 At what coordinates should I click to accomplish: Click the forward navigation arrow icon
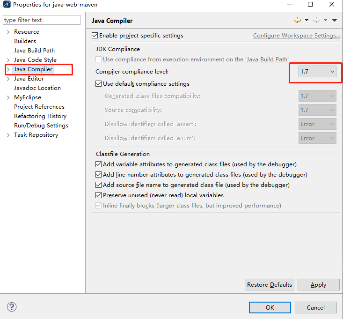(316, 20)
